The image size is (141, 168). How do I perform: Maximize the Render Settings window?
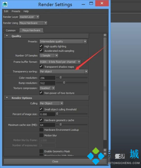click(x=91, y=4)
